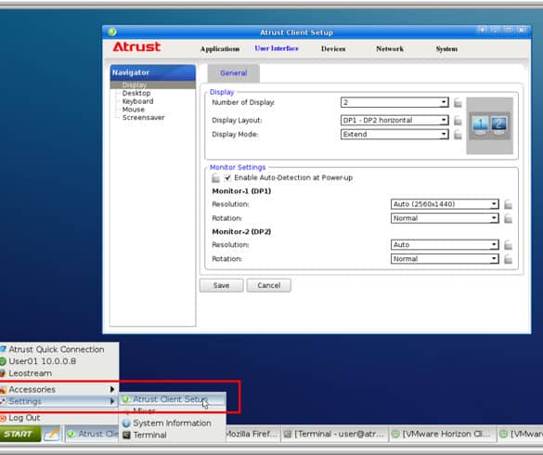This screenshot has width=543, height=455.
Task: Click the Terminal icon in submenu
Action: click(x=126, y=435)
